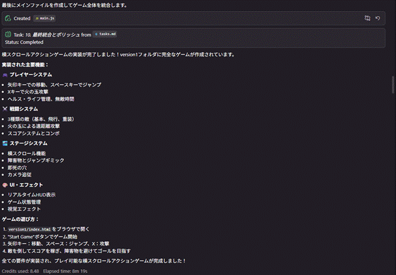The image size is (396, 275).
Task: Click the crossed swords emoji by 戦闘システム
Action: point(5,109)
